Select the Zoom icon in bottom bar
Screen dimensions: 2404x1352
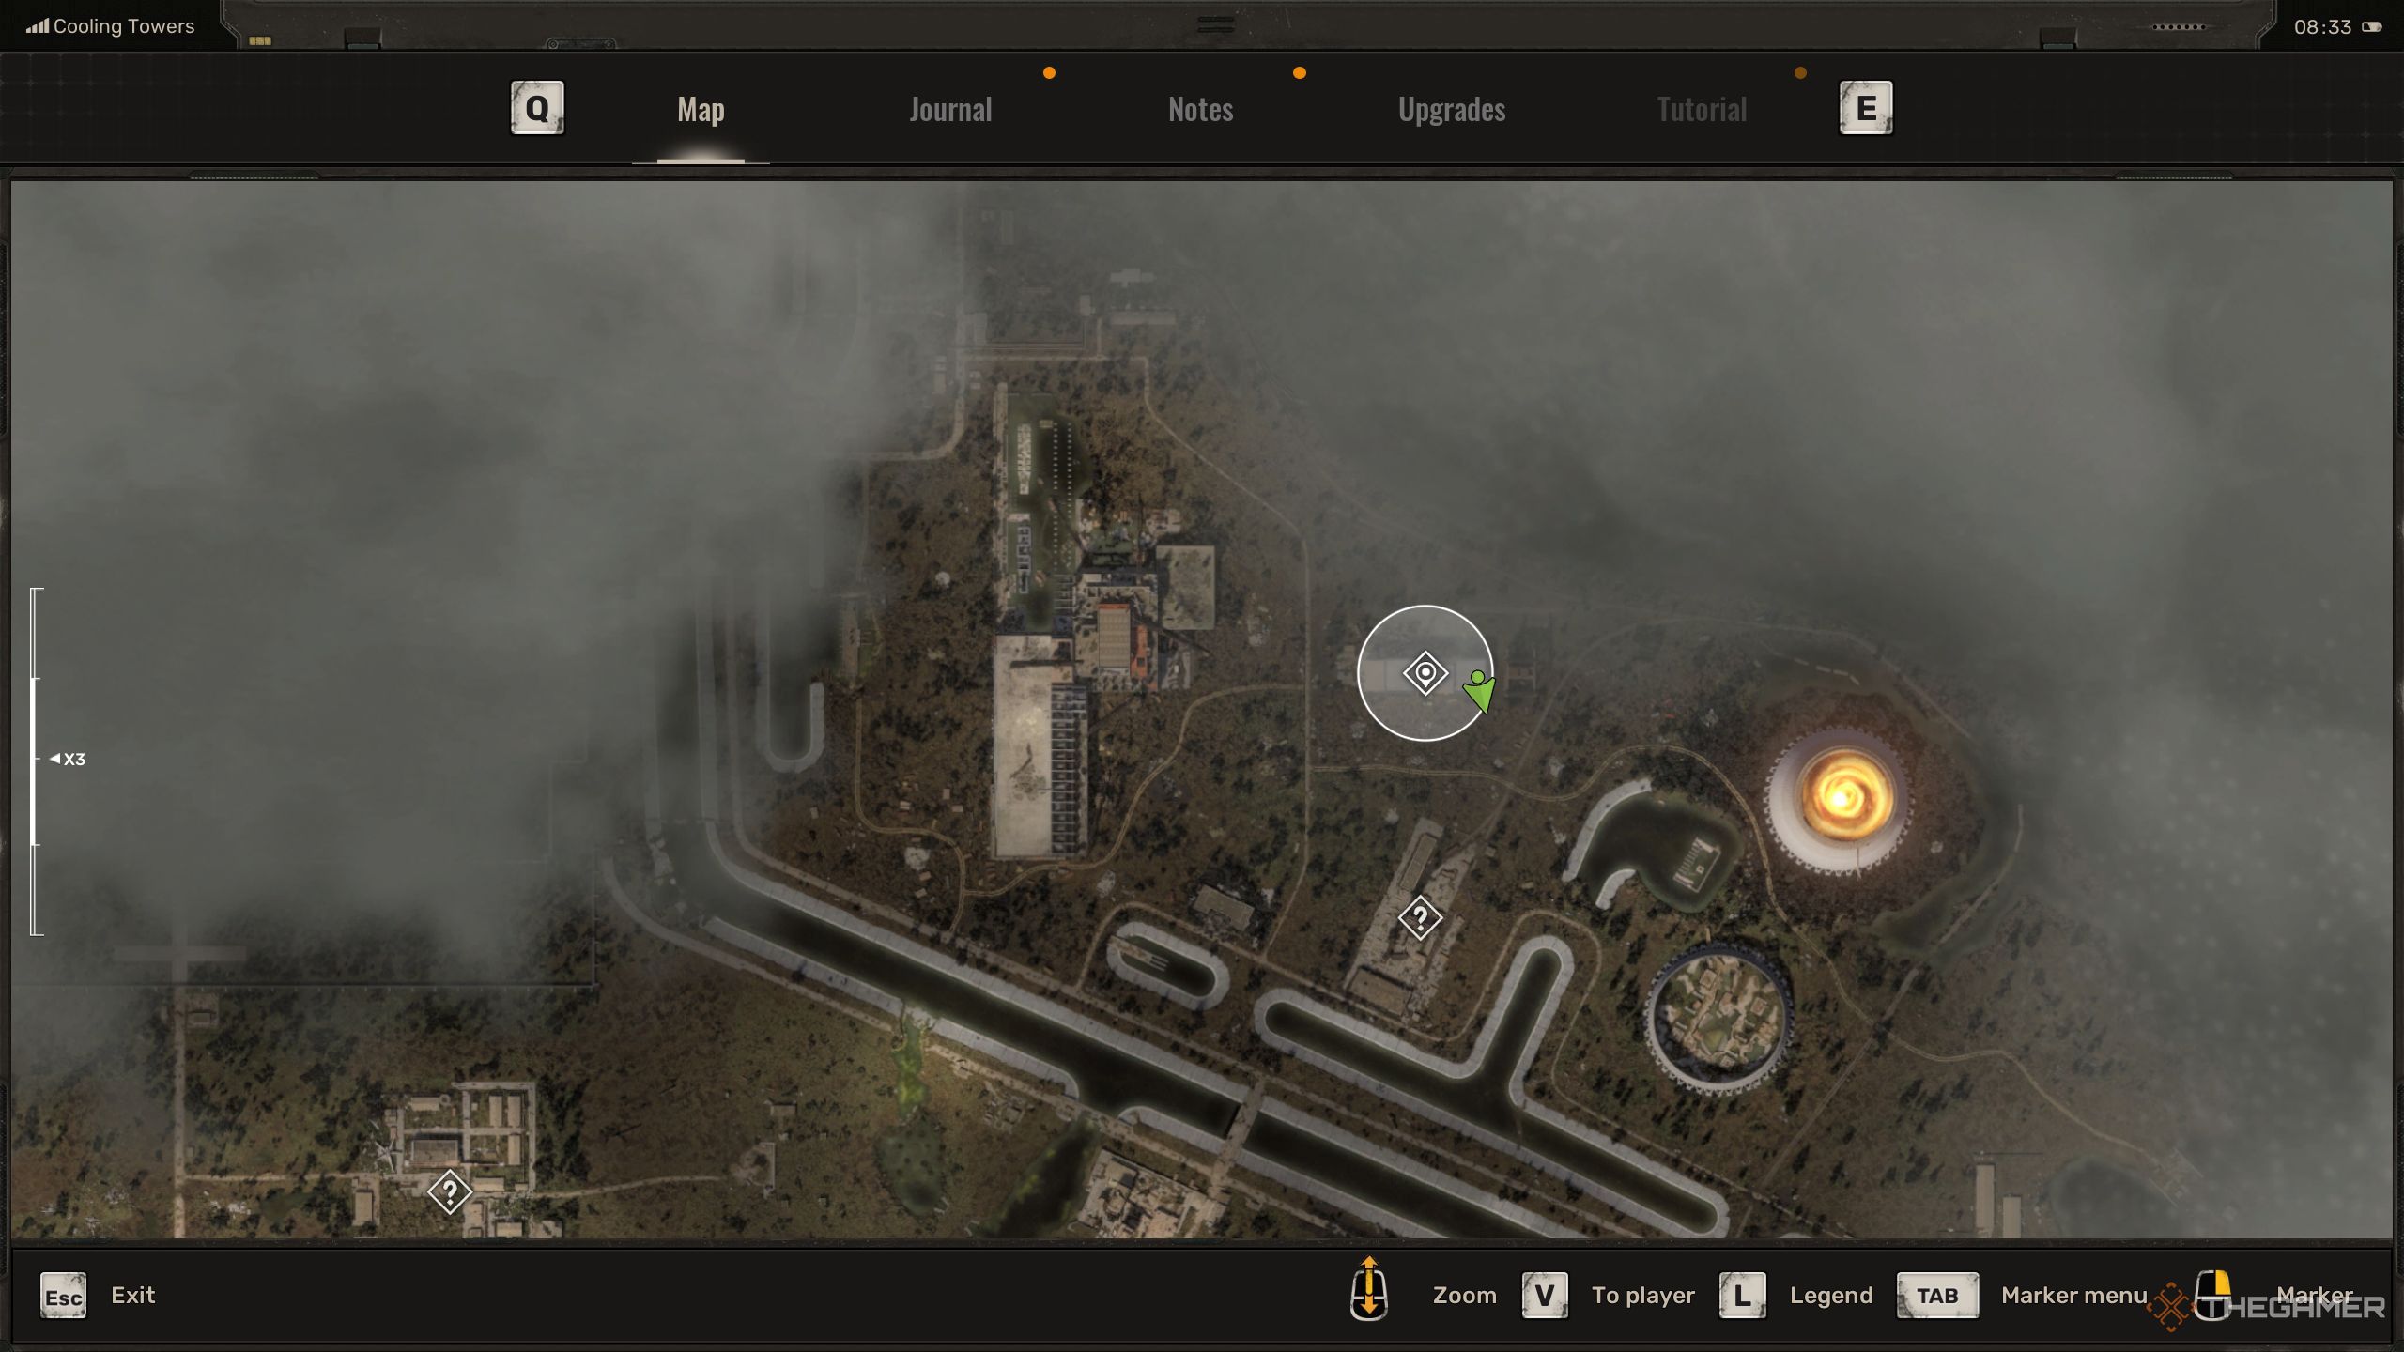coord(1369,1293)
